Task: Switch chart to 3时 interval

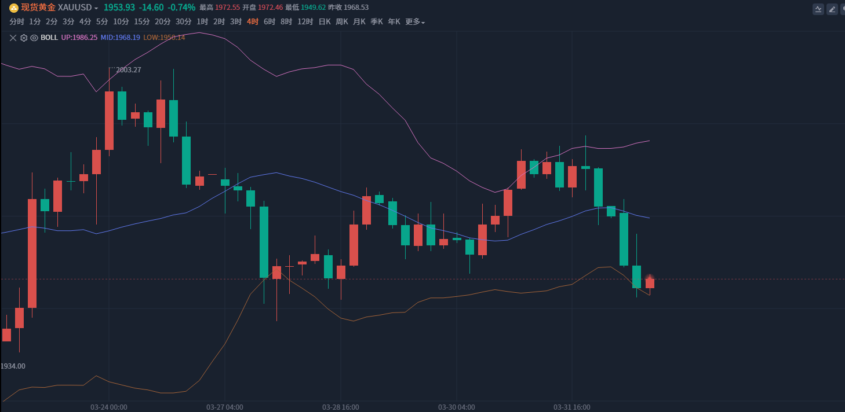Action: 236,22
